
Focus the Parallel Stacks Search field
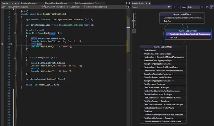149,7
